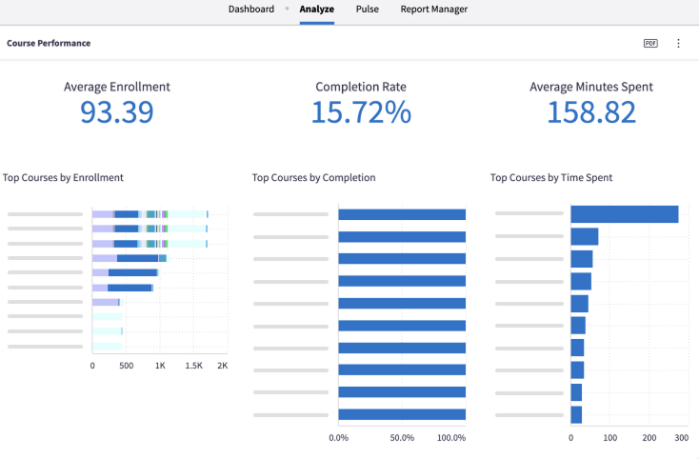Click the Completion Rate label
The width and height of the screenshot is (699, 459).
pyautogui.click(x=361, y=87)
